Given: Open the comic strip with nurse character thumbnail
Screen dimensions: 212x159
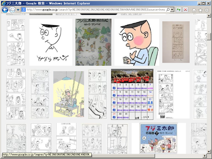Looking at the screenshot, I should 16,94.
